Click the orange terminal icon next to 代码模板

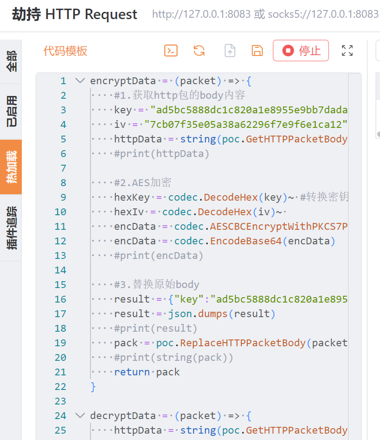click(170, 51)
